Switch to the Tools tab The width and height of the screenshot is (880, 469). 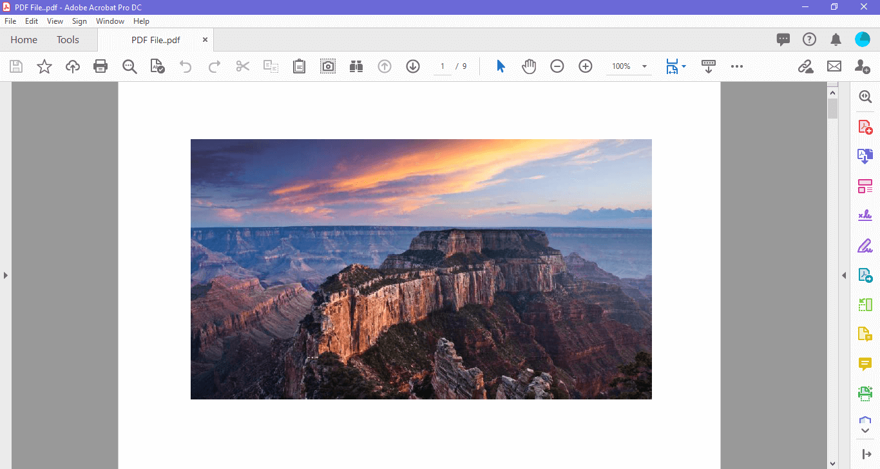click(x=68, y=40)
